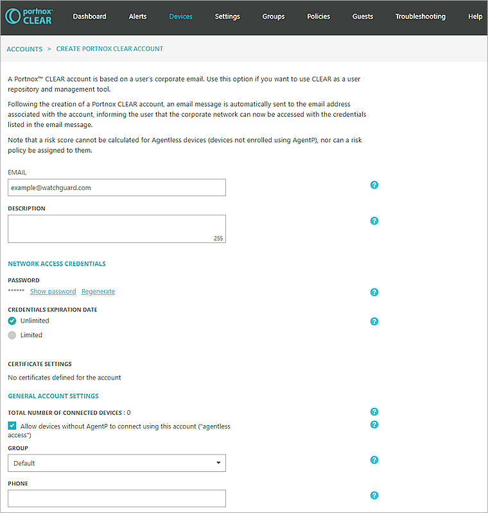View help icon beside the Phone field
The height and width of the screenshot is (513, 488).
coord(374,495)
